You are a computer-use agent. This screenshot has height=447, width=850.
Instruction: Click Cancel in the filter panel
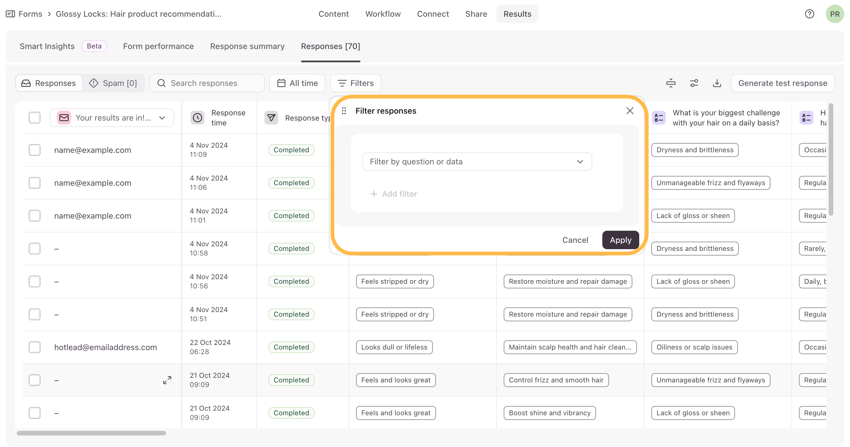[x=575, y=240]
